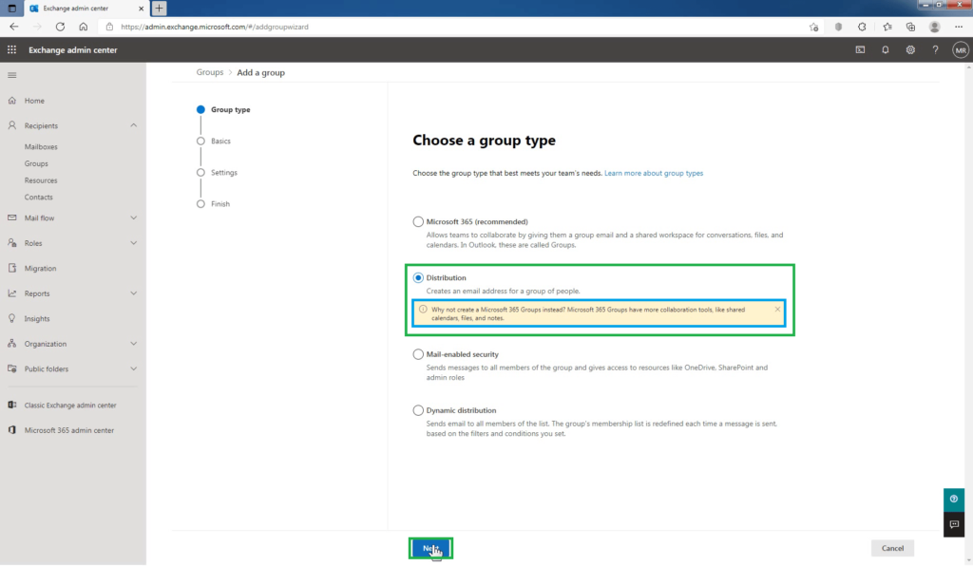Image resolution: width=973 pixels, height=566 pixels.
Task: Click the Cancel button
Action: (892, 548)
